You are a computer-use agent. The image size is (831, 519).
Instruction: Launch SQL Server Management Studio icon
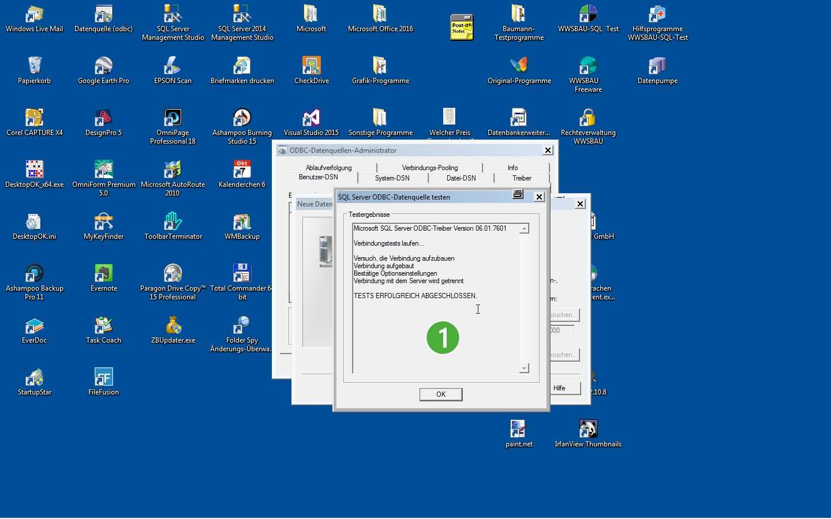(x=173, y=23)
